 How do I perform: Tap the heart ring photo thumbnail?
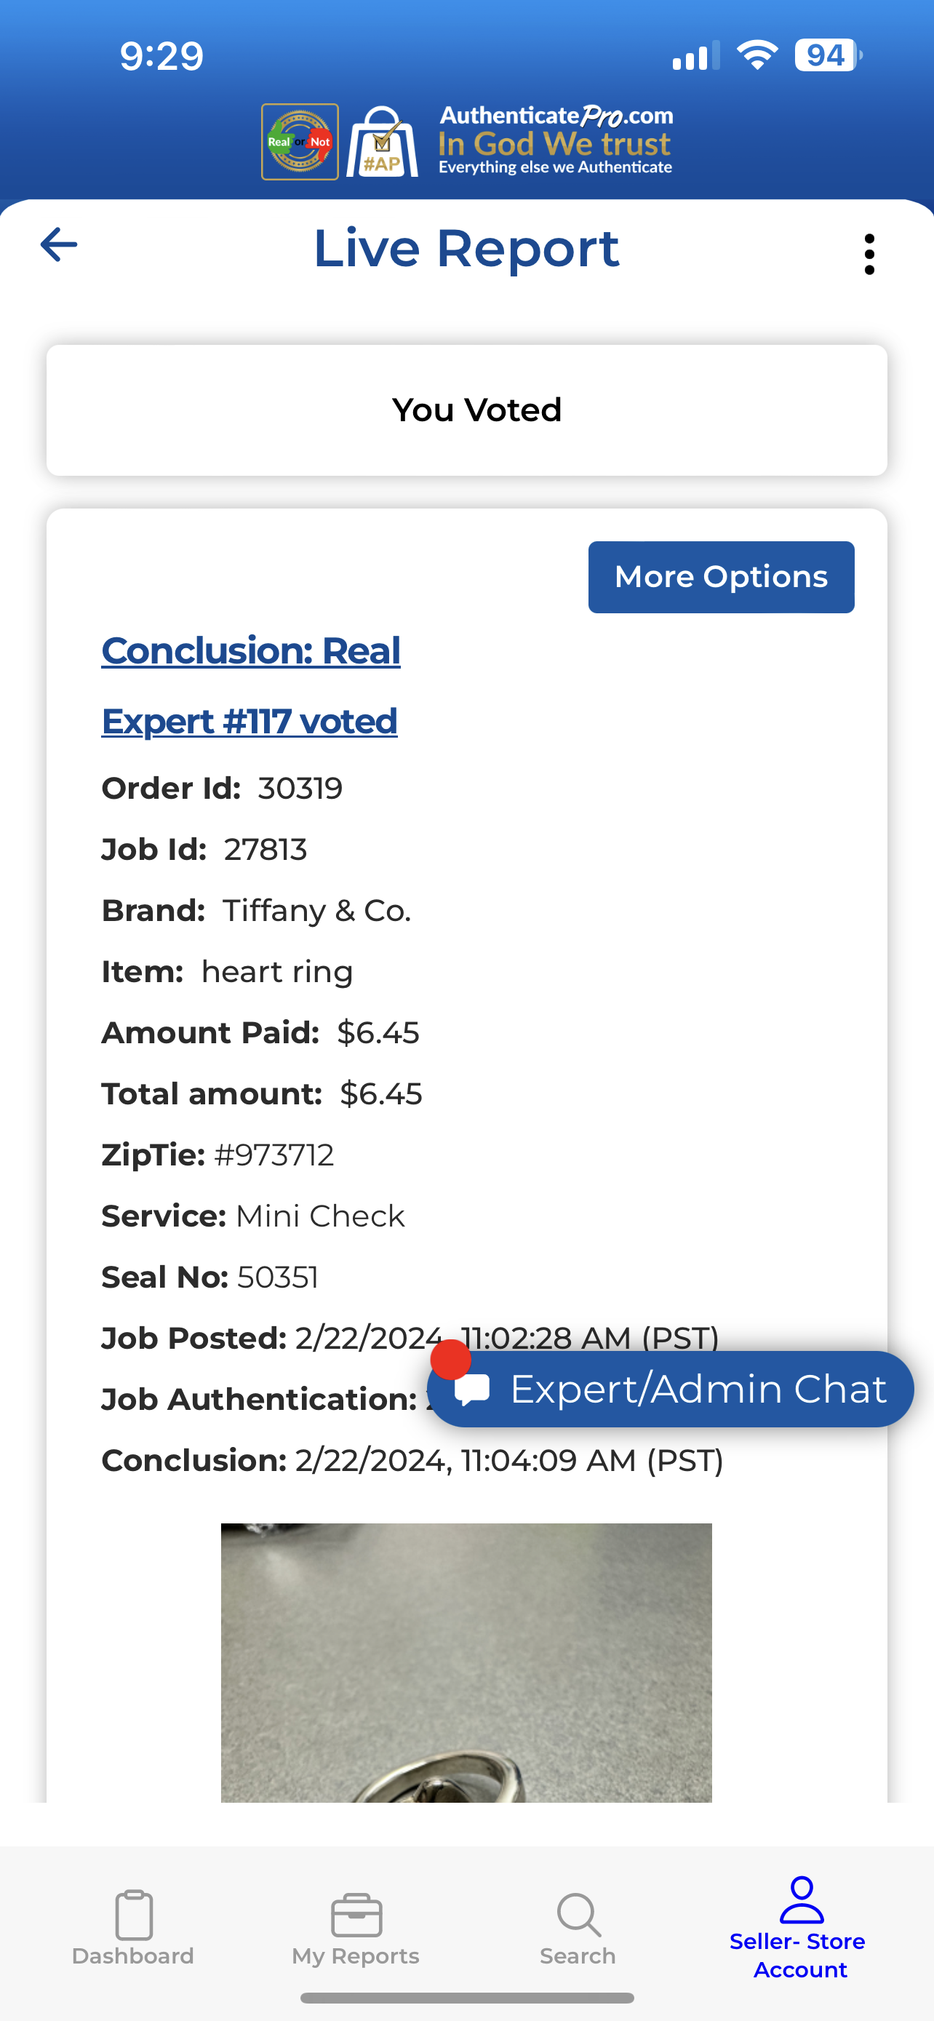coord(466,1662)
